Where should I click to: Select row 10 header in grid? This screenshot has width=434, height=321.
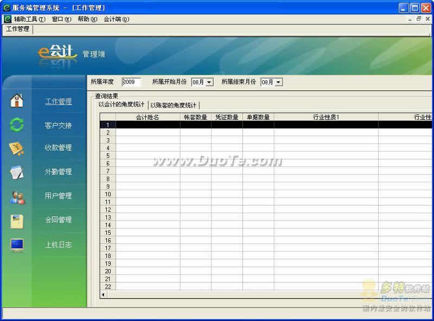click(108, 194)
